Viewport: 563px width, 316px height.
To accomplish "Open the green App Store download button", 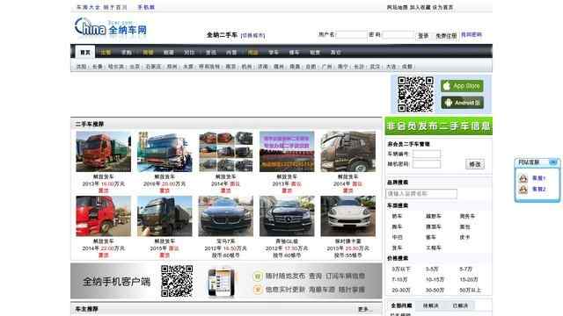I will 462,86.
